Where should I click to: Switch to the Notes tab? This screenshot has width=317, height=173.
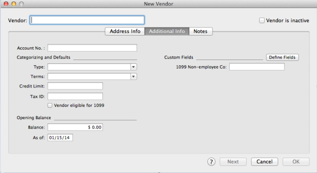(201, 31)
